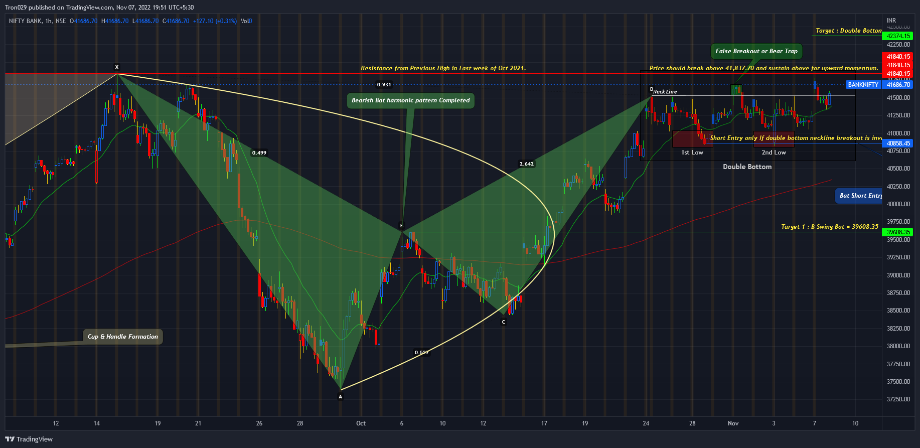Image resolution: width=920 pixels, height=448 pixels.
Task: Select the 'Bearish Bat harmonic pattern Completed' callout
Action: pos(410,100)
